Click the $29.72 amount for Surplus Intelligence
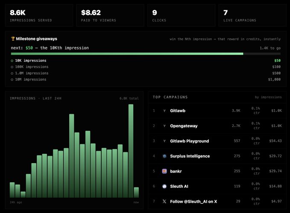The height and width of the screenshot is (213, 290). click(x=275, y=156)
